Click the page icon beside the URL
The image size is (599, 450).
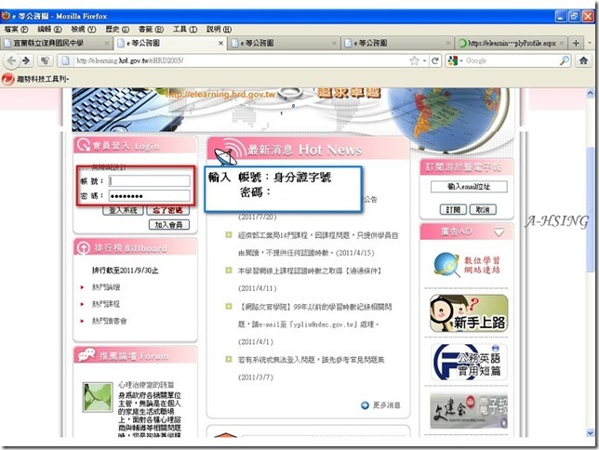point(65,60)
